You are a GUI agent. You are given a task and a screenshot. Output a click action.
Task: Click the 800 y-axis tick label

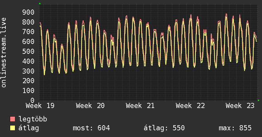[x=28, y=22]
